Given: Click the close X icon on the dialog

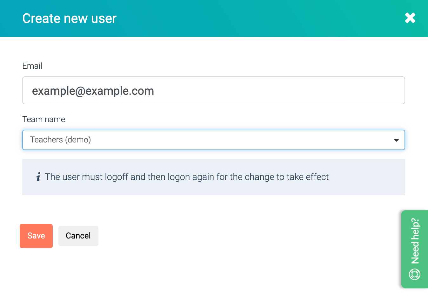Looking at the screenshot, I should (x=410, y=18).
